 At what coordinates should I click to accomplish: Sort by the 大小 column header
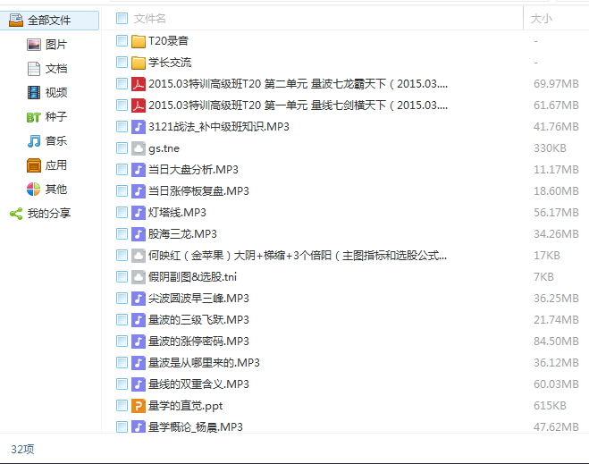tap(542, 19)
